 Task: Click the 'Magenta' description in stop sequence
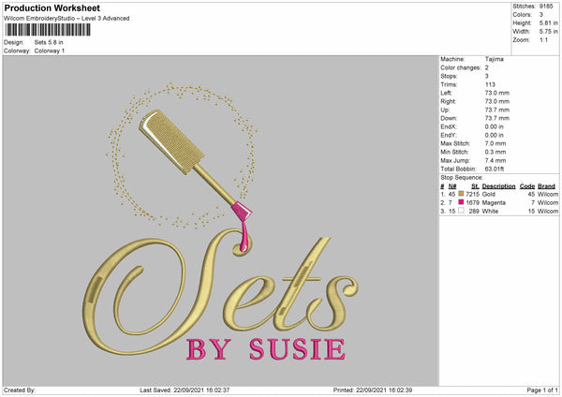(x=494, y=203)
